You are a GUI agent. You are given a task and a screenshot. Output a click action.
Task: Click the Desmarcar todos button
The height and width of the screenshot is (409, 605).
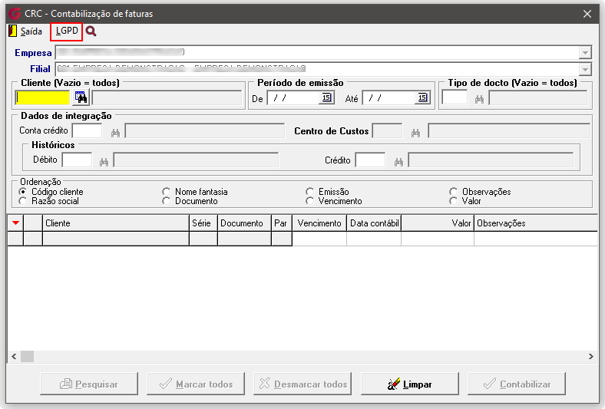pos(302,384)
